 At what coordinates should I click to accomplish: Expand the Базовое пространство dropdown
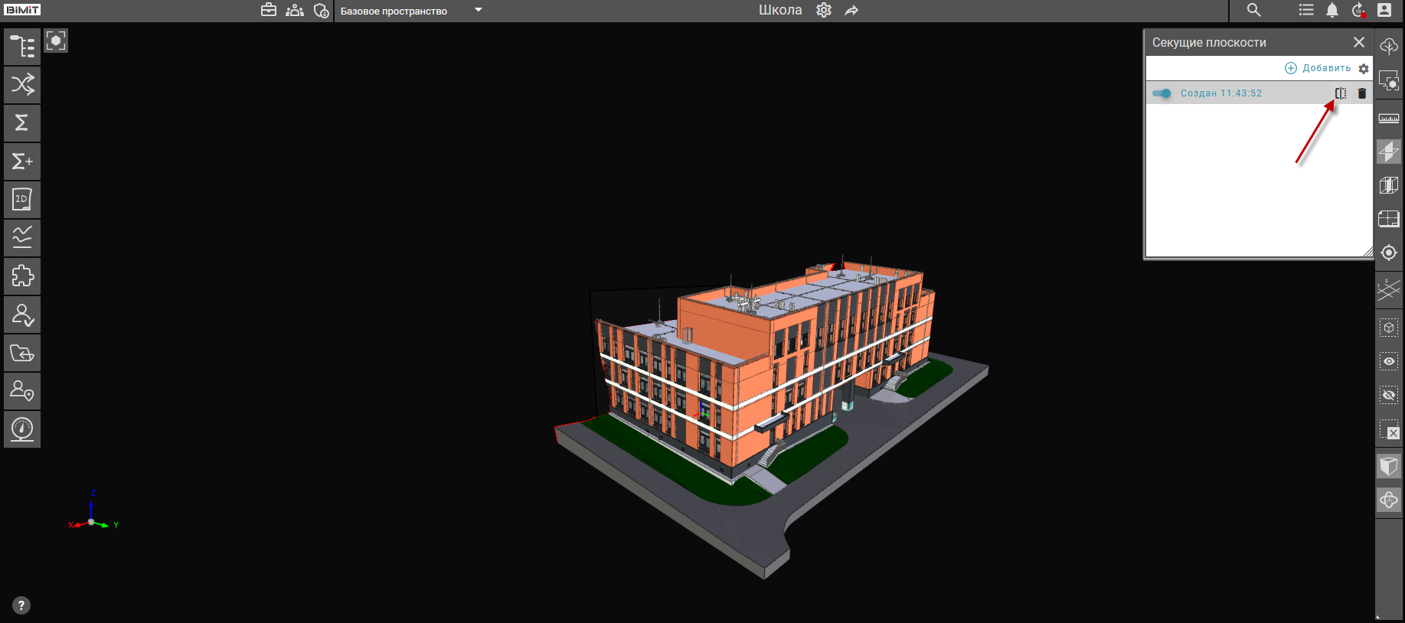click(479, 11)
